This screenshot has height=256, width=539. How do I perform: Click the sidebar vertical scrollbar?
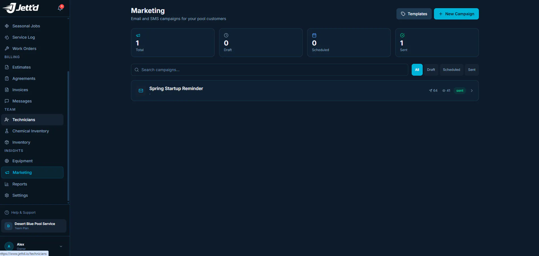pyautogui.click(x=68, y=136)
